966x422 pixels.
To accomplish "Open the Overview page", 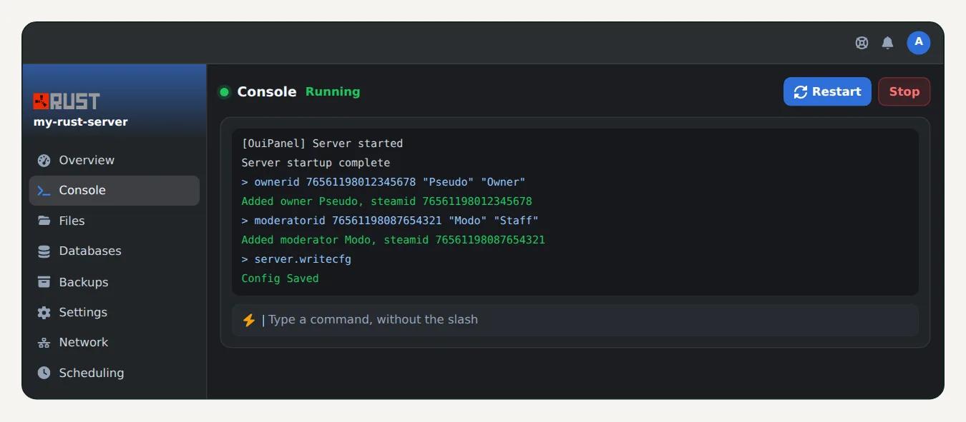I will point(114,160).
